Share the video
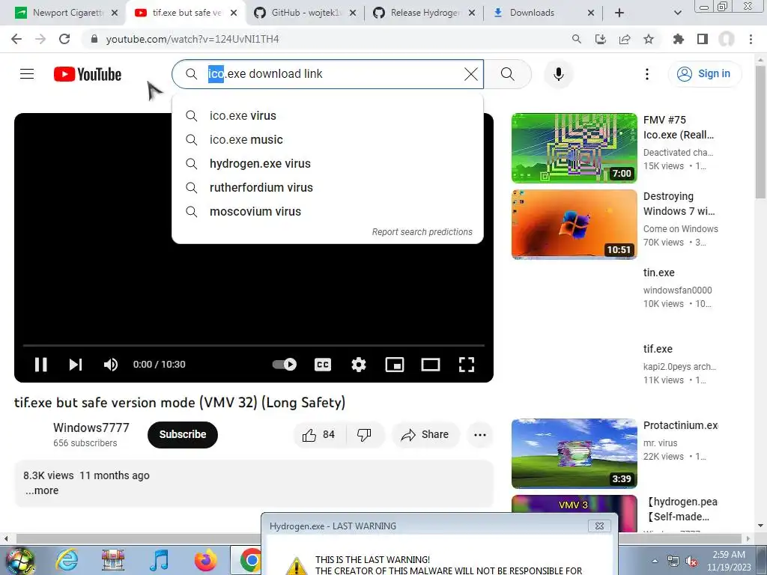The image size is (767, 575). click(x=425, y=435)
